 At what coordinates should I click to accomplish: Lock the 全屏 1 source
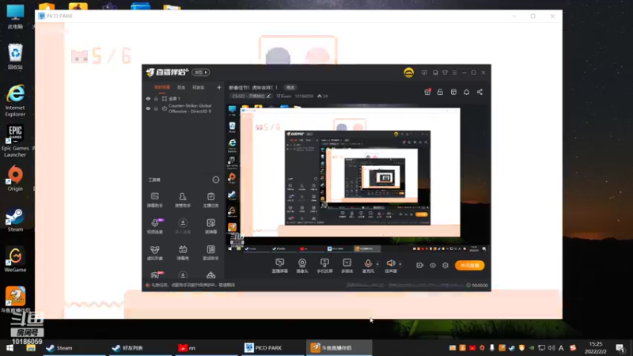156,98
